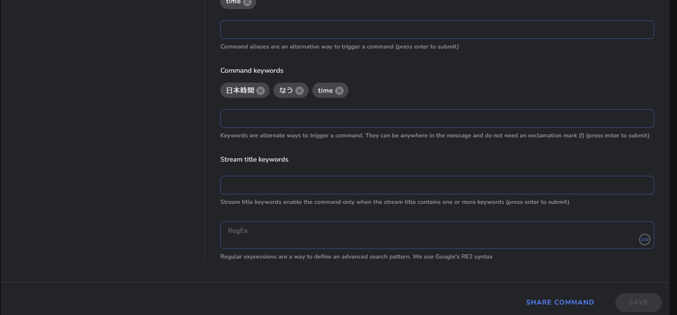The image size is (677, 315).
Task: Remove the 日本時間 keyword chip
Action: click(261, 90)
